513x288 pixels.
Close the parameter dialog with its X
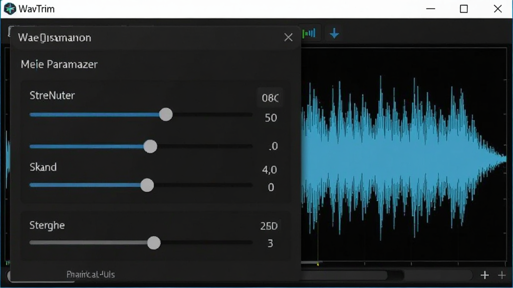pyautogui.click(x=288, y=37)
